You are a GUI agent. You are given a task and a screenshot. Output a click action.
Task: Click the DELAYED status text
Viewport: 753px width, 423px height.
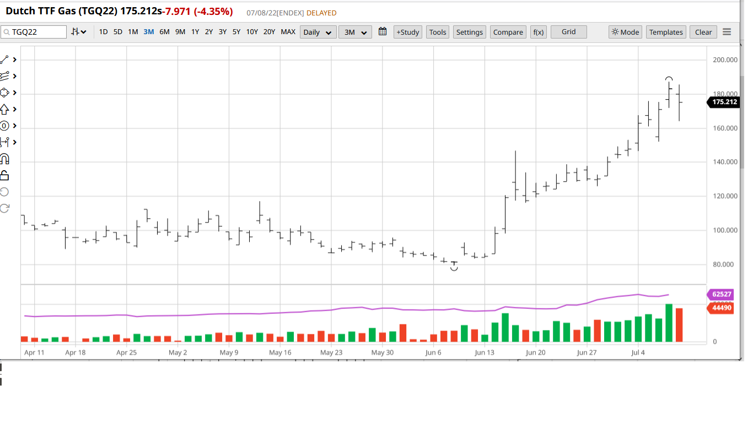pos(321,13)
